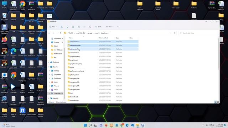Click the Rename icon in Explorer toolbar
The width and height of the screenshot is (228, 128).
pos(79,27)
